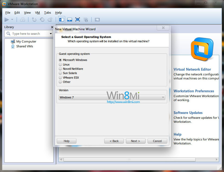Open the File menu
This screenshot has width=224, height=172.
[8, 13]
